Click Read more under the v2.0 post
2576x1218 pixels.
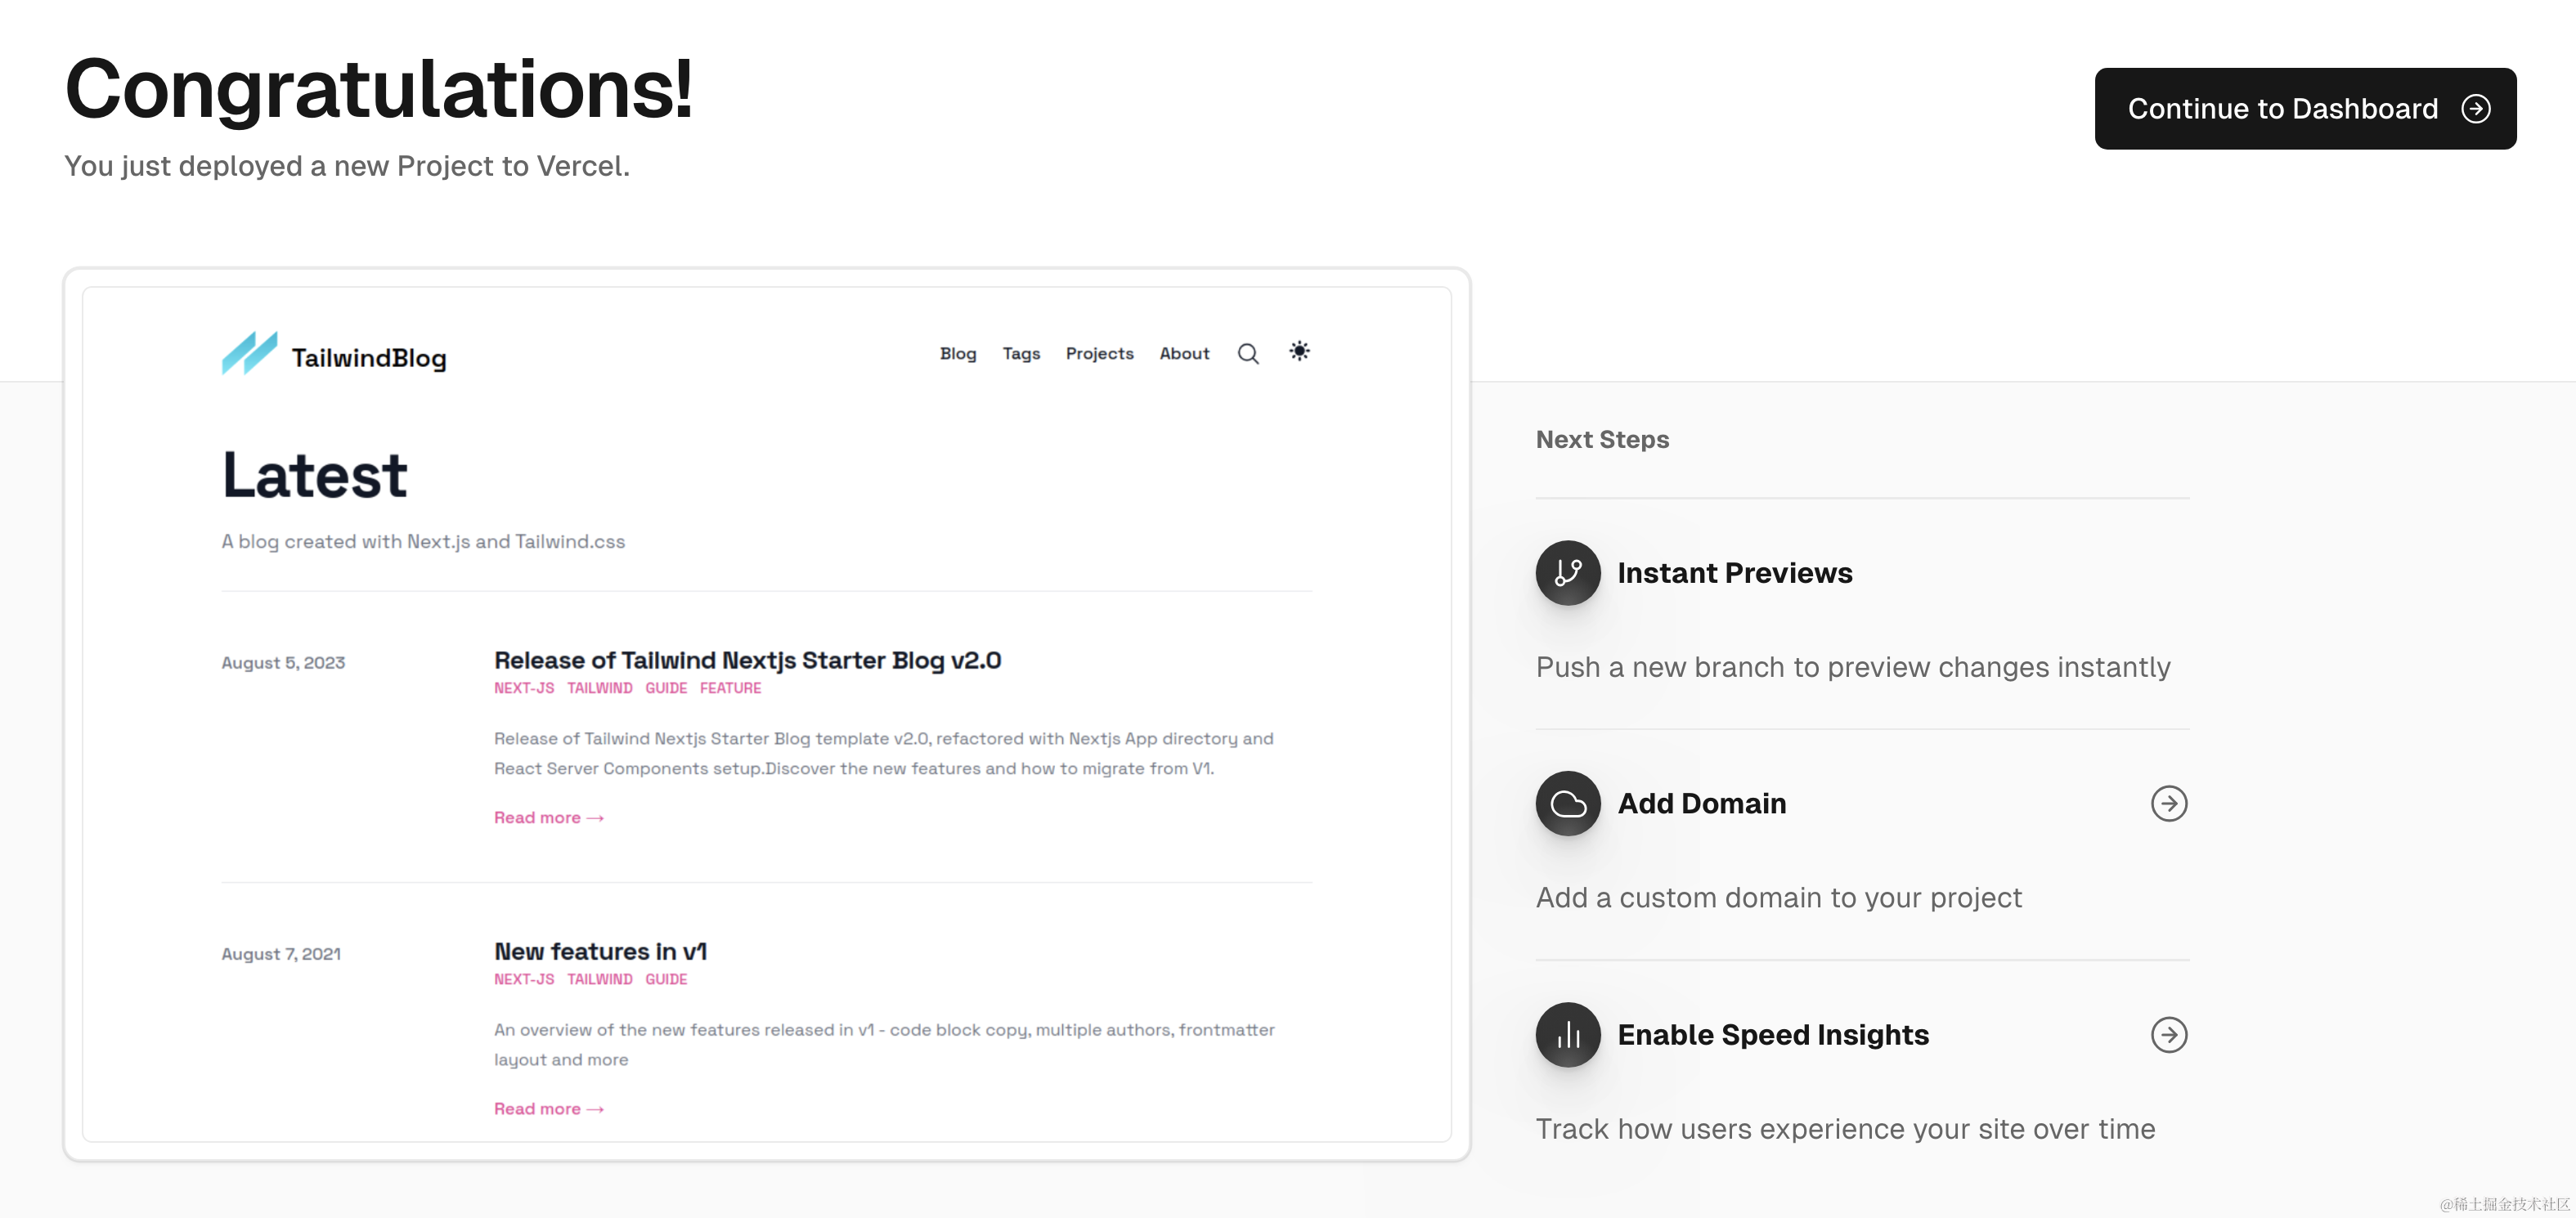[548, 818]
